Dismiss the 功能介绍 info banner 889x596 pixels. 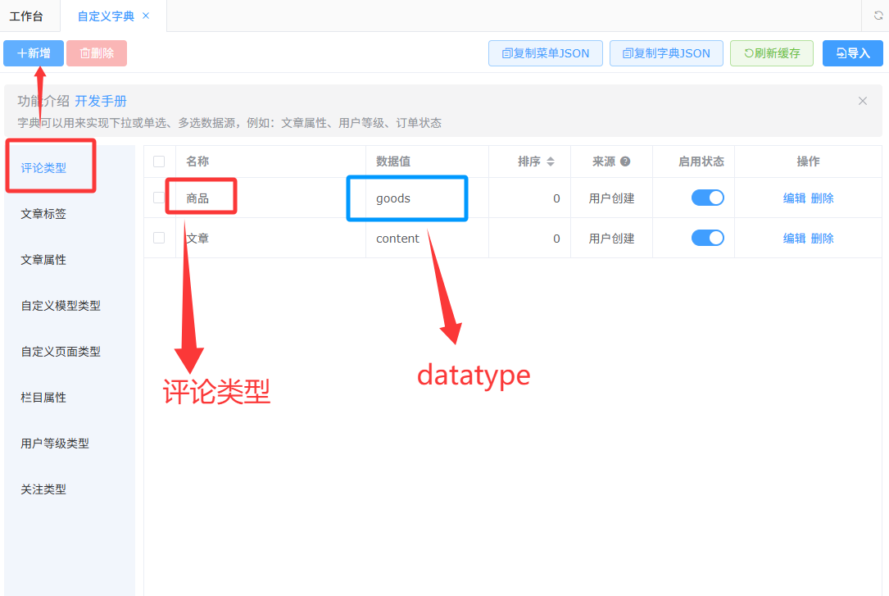point(862,101)
